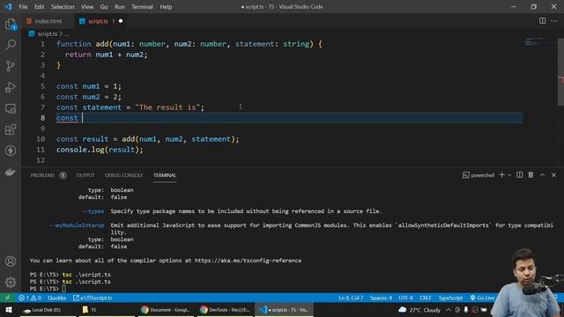The height and width of the screenshot is (317, 564).
Task: Open errors and warnings count in status bar
Action: [30, 298]
